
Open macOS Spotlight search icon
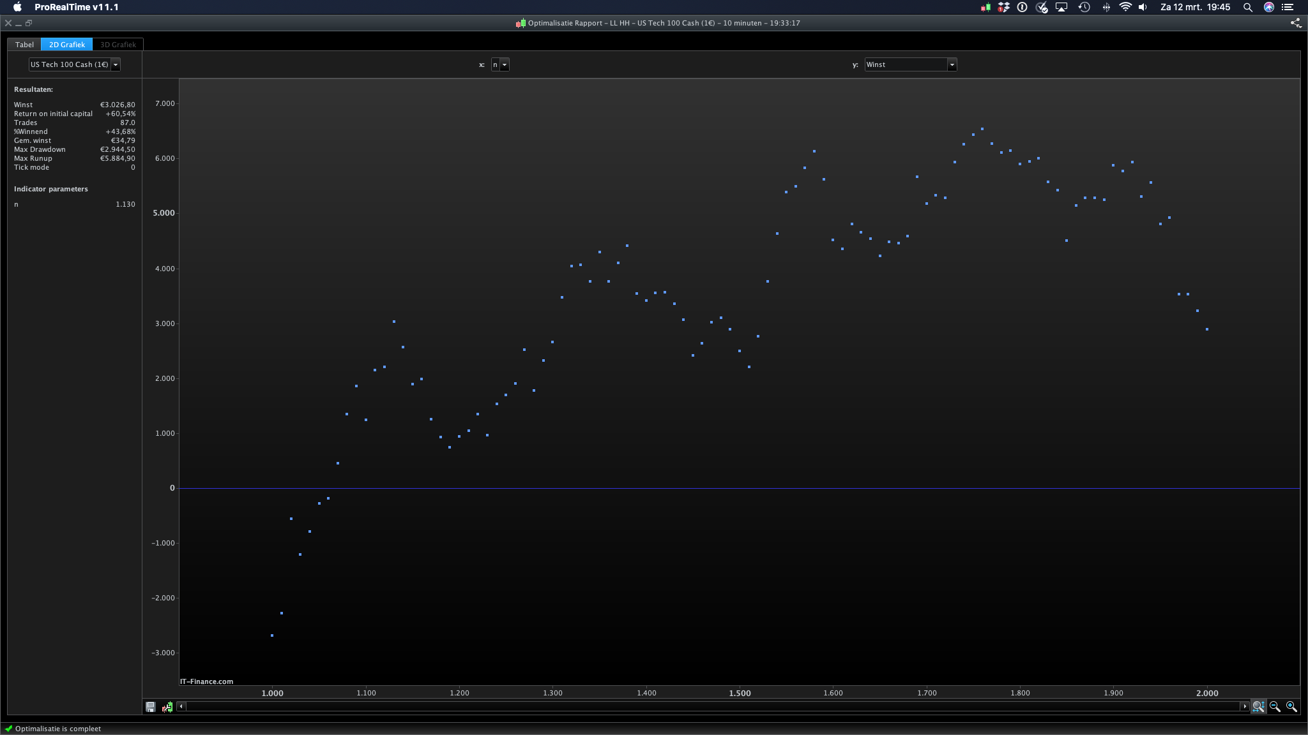tap(1247, 7)
